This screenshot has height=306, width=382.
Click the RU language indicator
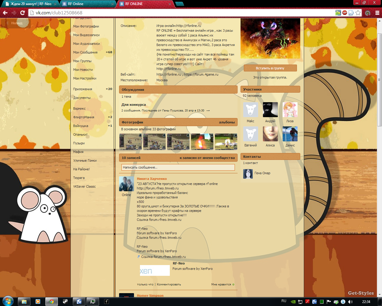click(x=284, y=301)
